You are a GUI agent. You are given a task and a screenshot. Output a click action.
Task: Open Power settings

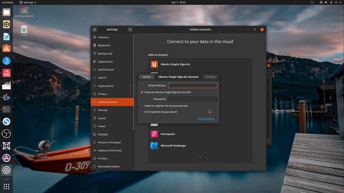point(112,127)
